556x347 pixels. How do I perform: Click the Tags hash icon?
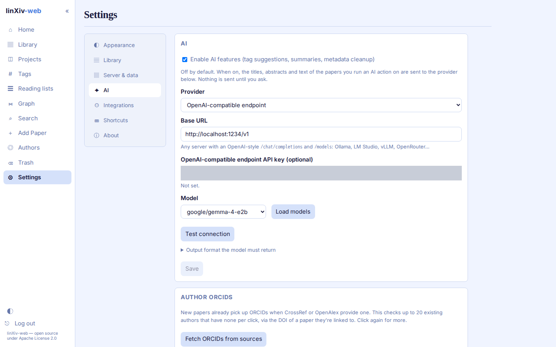click(x=10, y=74)
